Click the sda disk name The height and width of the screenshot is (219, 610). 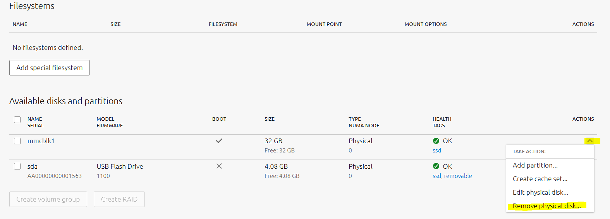[33, 166]
